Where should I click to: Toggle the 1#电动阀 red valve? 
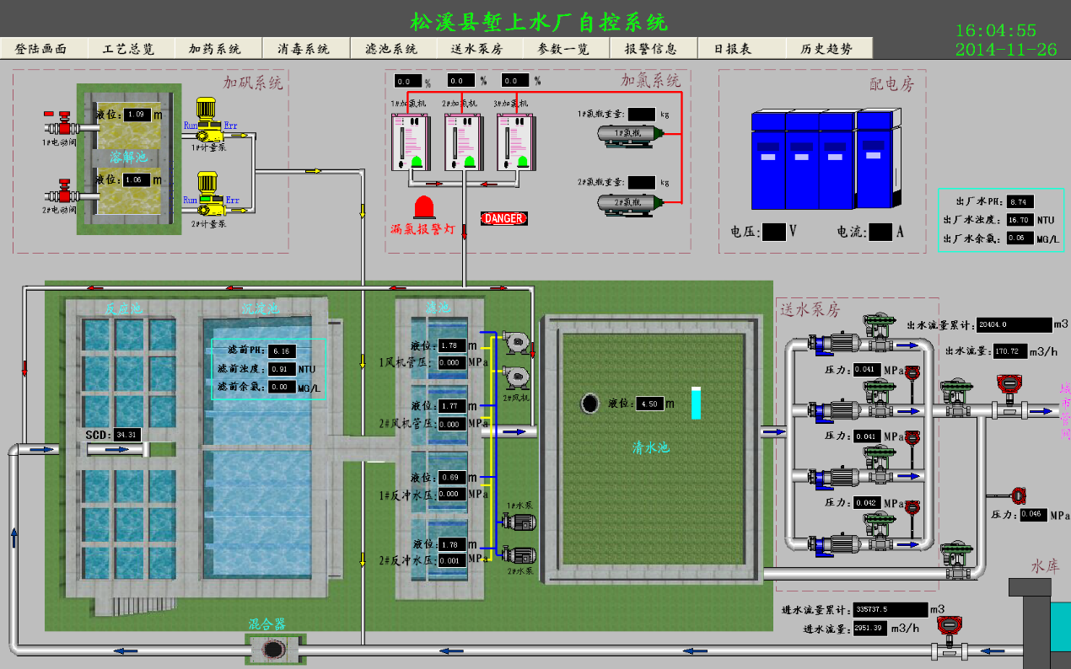pyautogui.click(x=60, y=122)
